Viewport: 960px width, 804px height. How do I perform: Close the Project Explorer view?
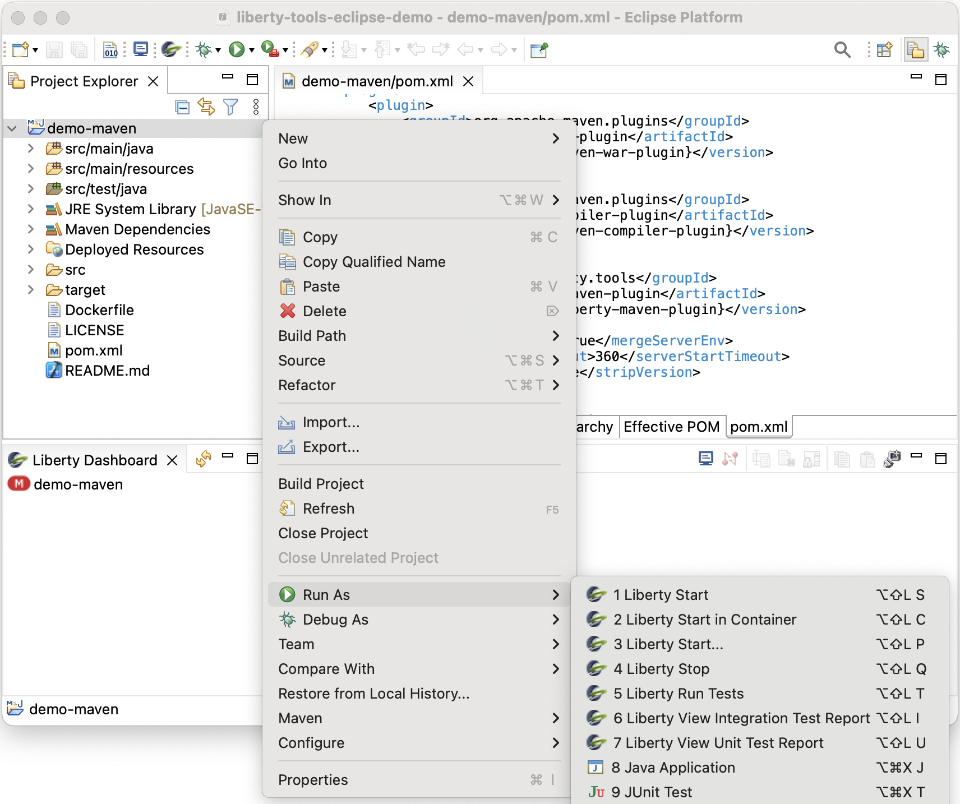[153, 81]
